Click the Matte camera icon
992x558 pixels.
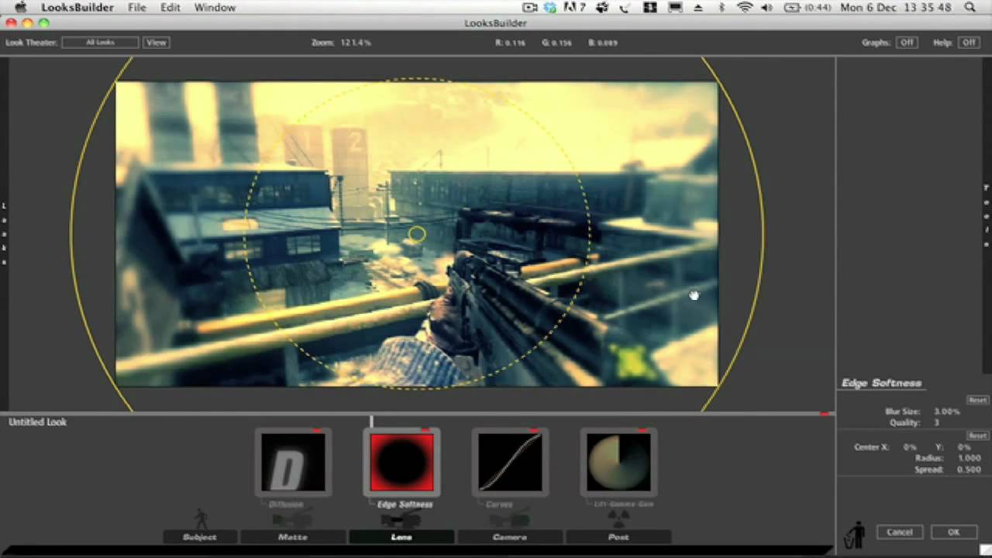pos(293,518)
